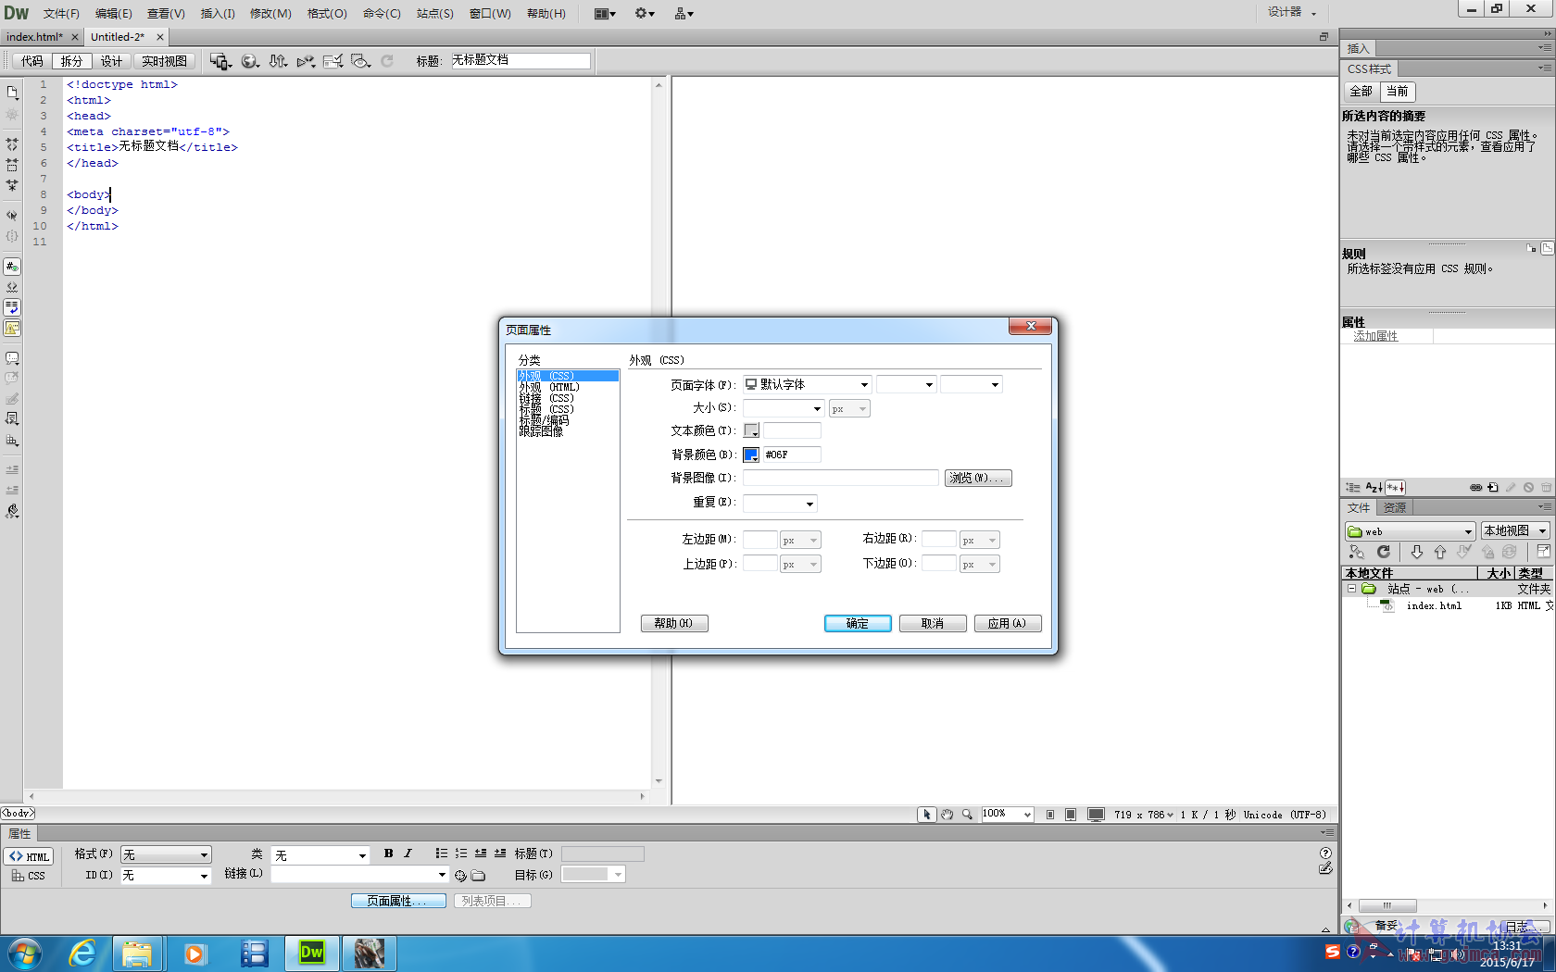Click open documents icon in code toolbar
Image resolution: width=1556 pixels, height=972 pixels.
pyautogui.click(x=12, y=93)
